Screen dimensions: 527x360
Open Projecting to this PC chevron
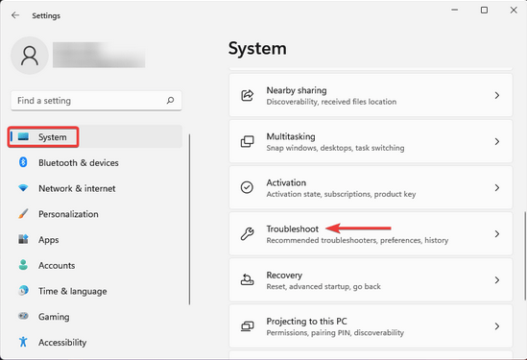click(497, 326)
